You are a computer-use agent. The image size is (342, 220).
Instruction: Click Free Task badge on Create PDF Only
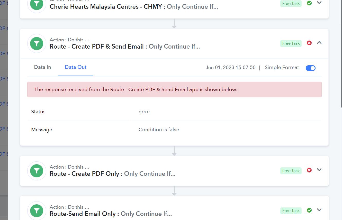pyautogui.click(x=291, y=171)
